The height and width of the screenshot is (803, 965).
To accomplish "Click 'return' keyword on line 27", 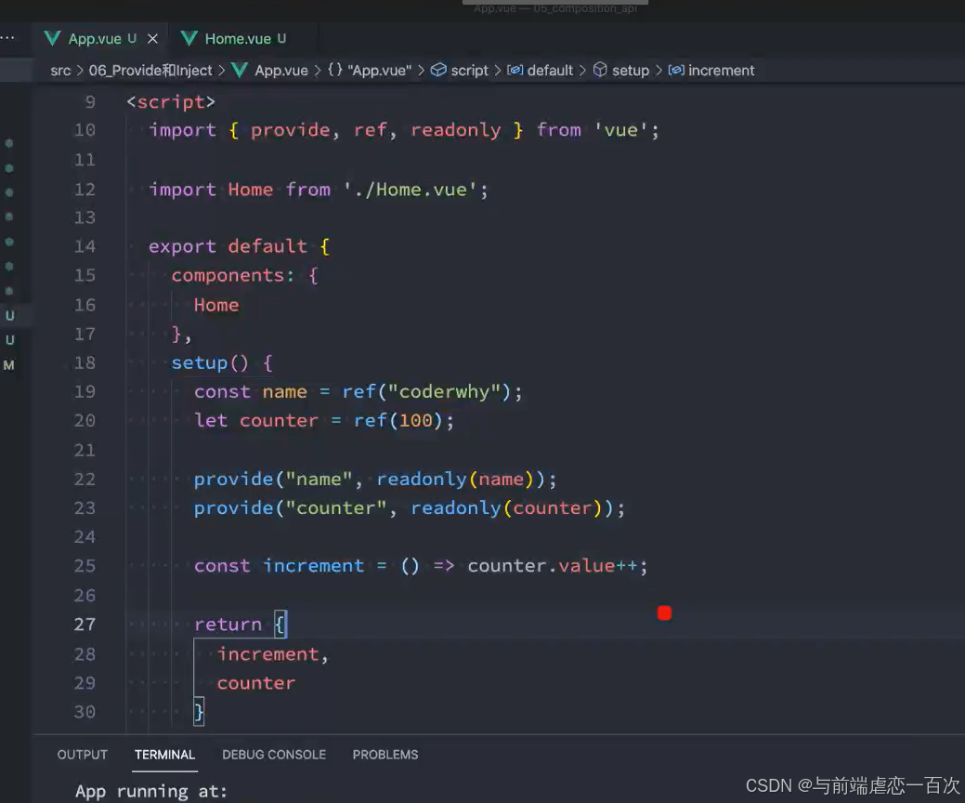I will tap(228, 625).
